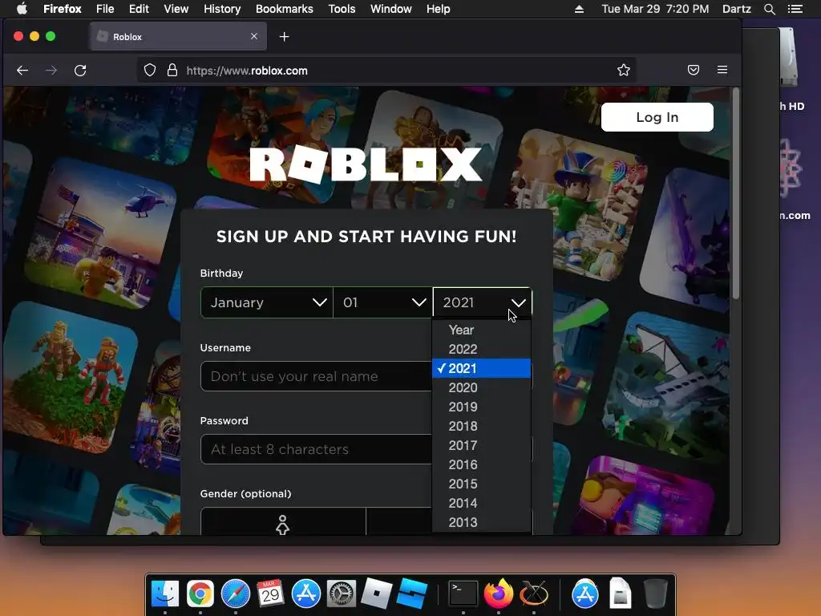Select 2022 from the year list
The width and height of the screenshot is (821, 616).
point(481,349)
